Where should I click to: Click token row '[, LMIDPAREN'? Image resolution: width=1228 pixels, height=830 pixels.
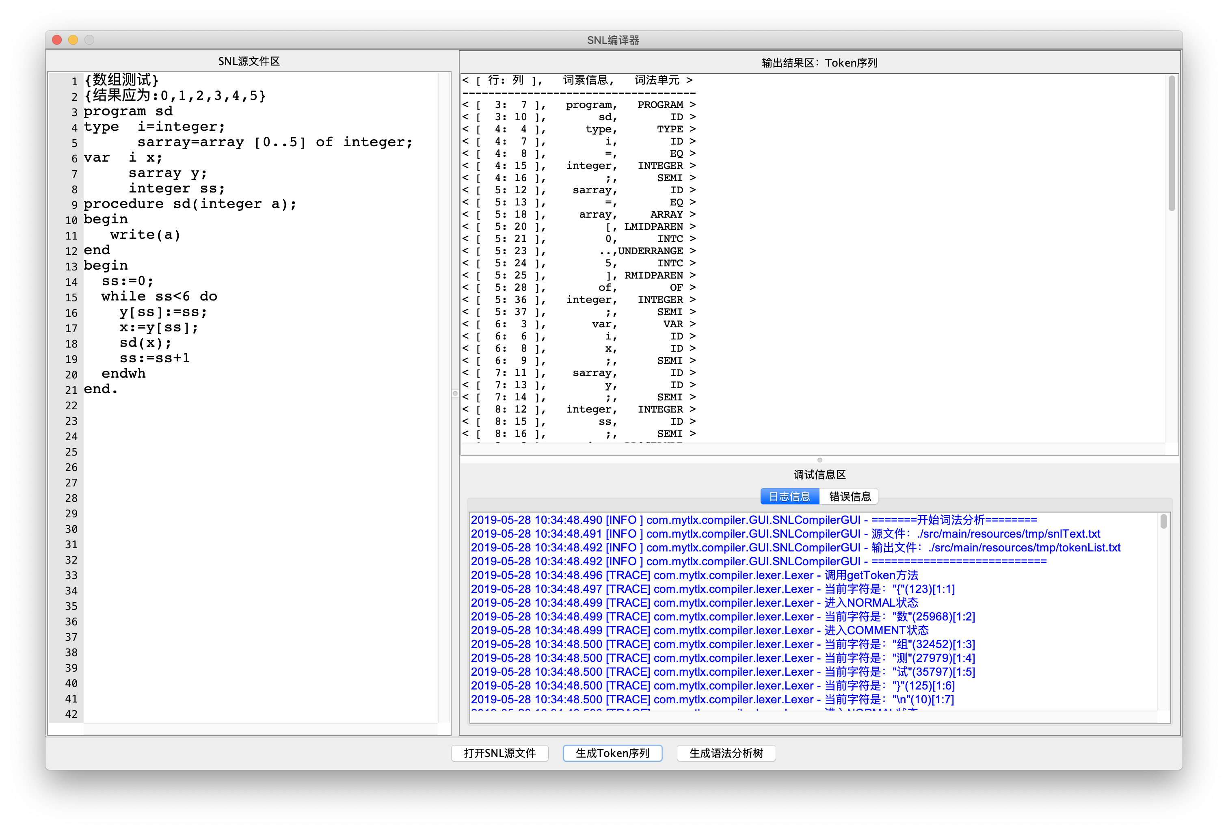579,226
